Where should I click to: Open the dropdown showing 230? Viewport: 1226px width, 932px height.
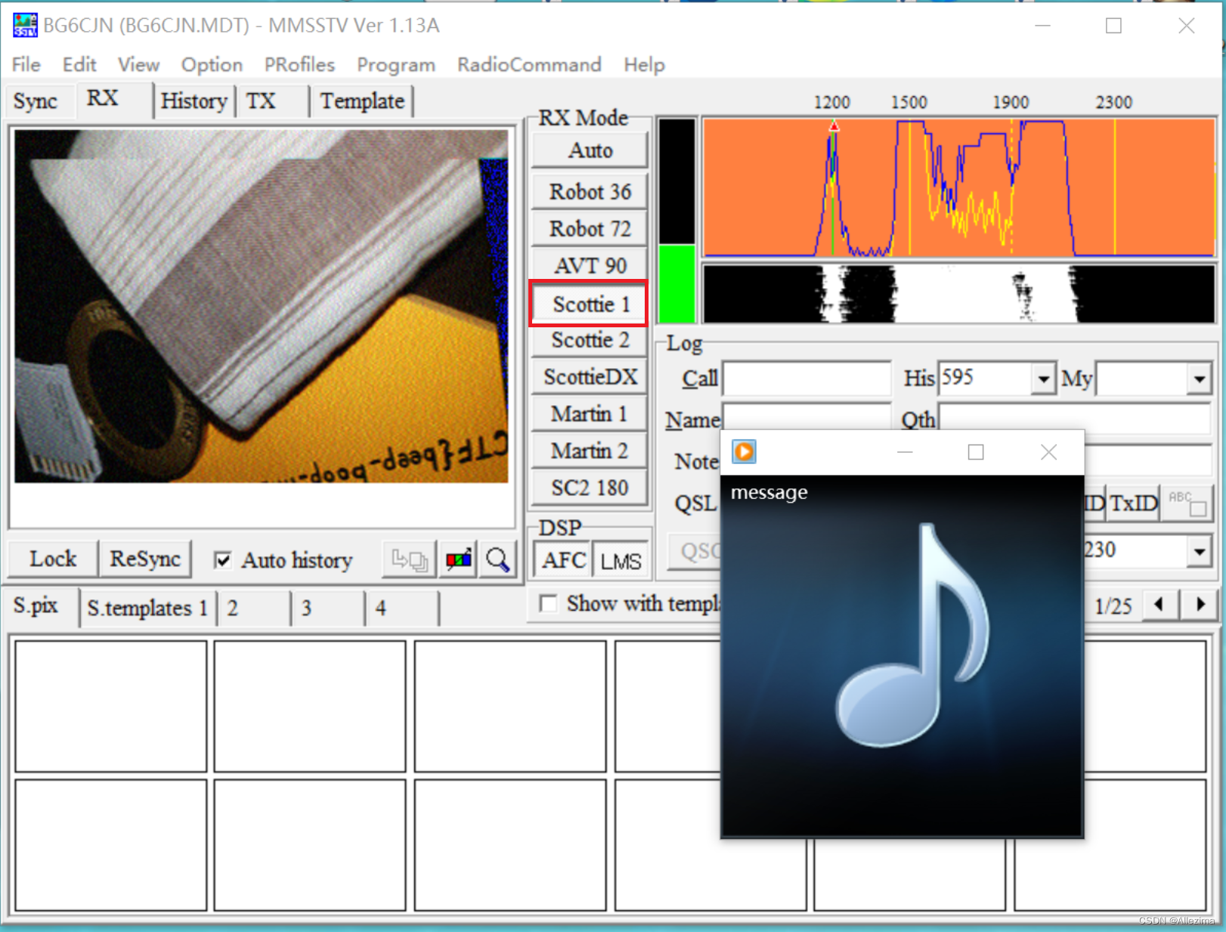(1199, 551)
